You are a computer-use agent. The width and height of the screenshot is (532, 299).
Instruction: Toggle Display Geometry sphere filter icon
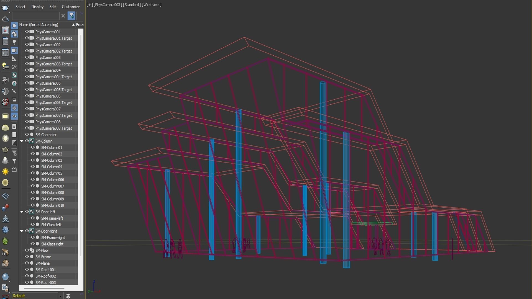[14, 25]
